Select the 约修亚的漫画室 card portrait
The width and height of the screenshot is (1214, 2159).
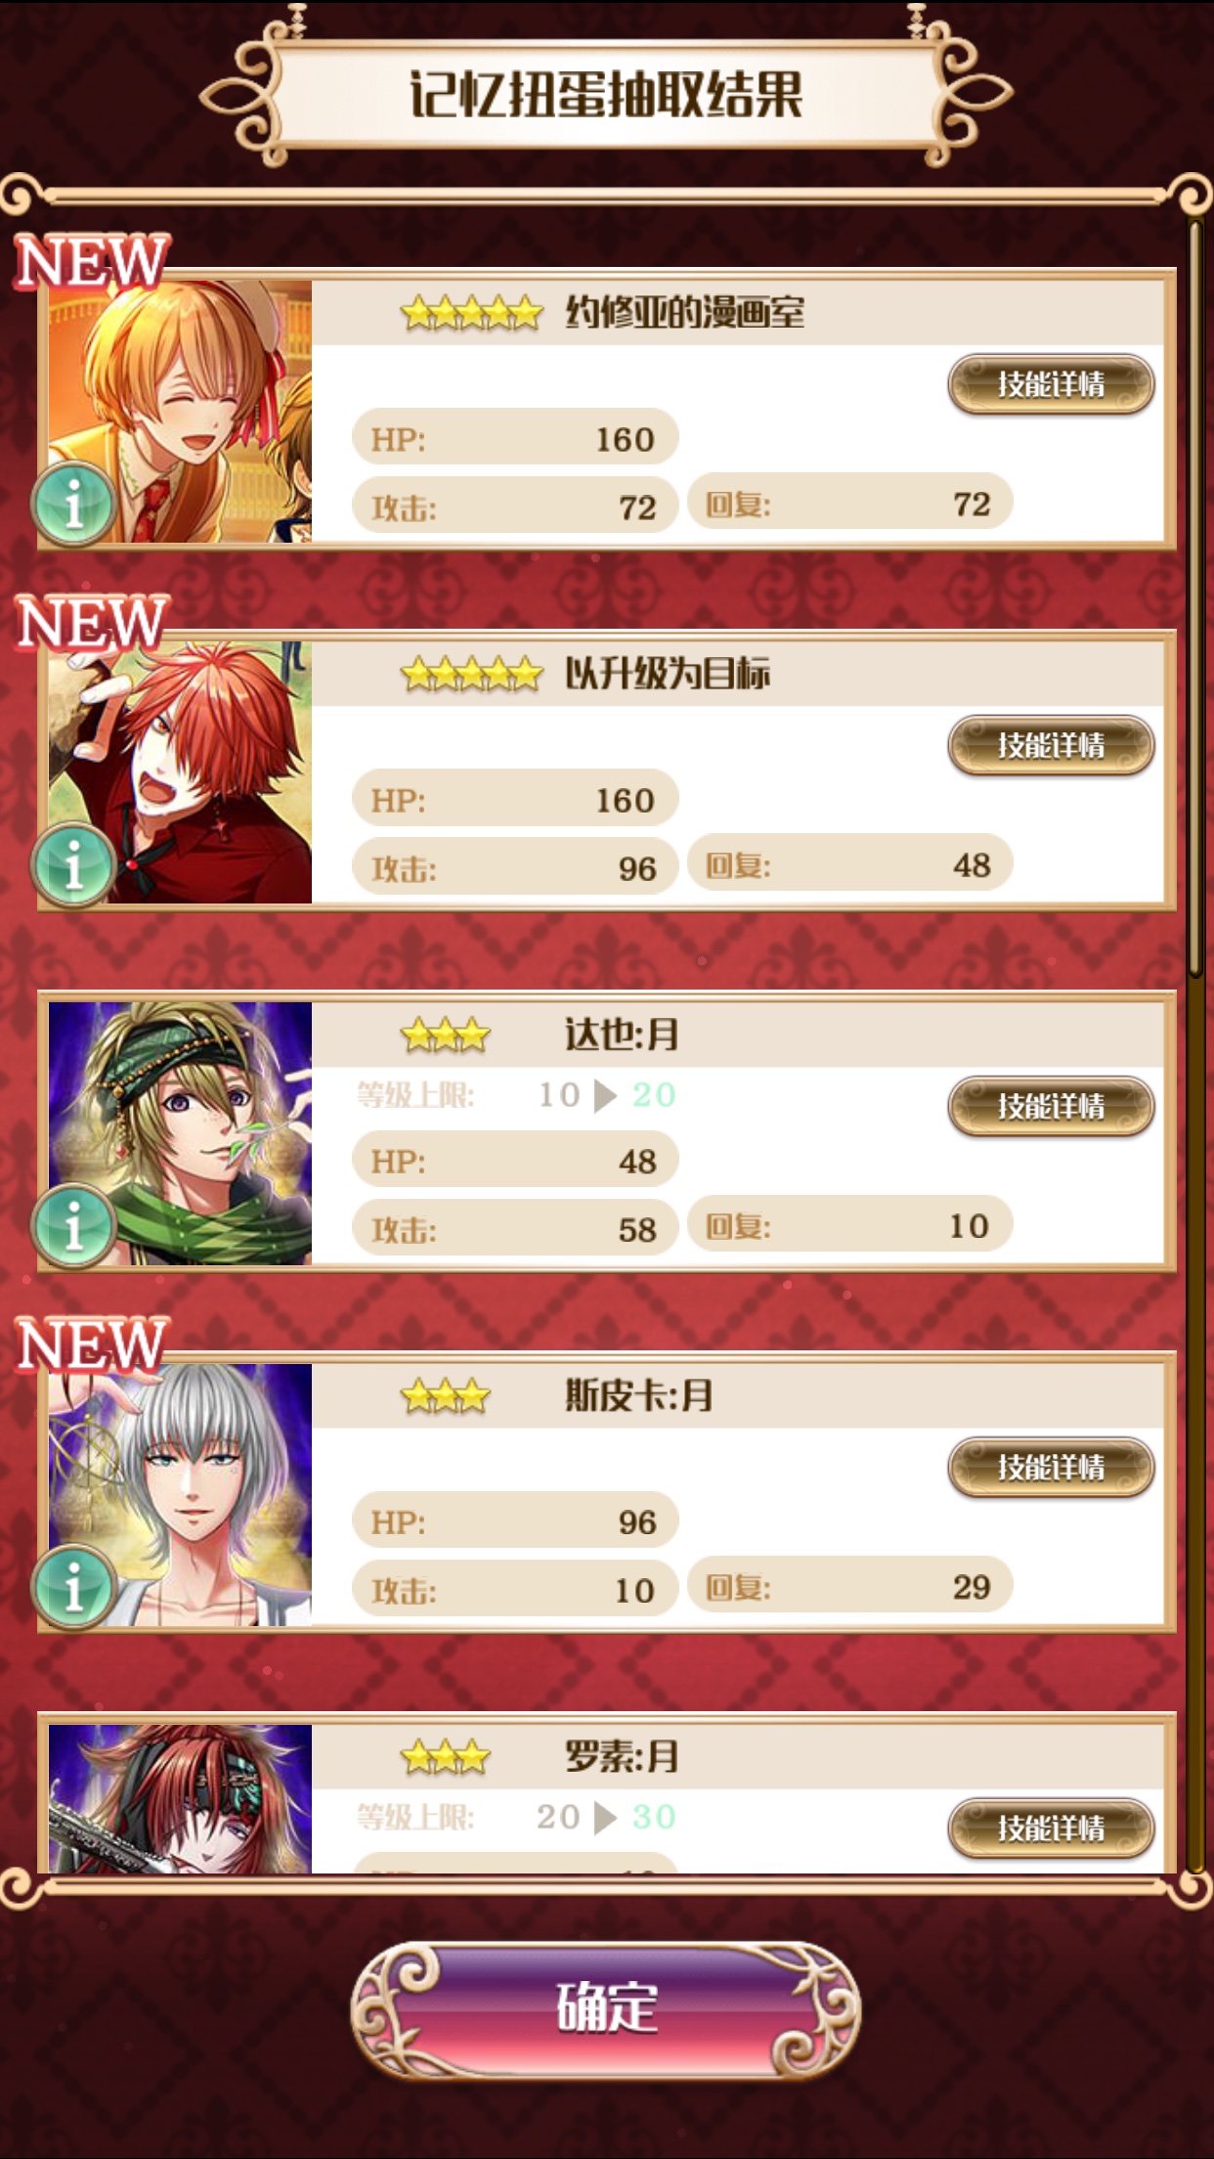(180, 412)
